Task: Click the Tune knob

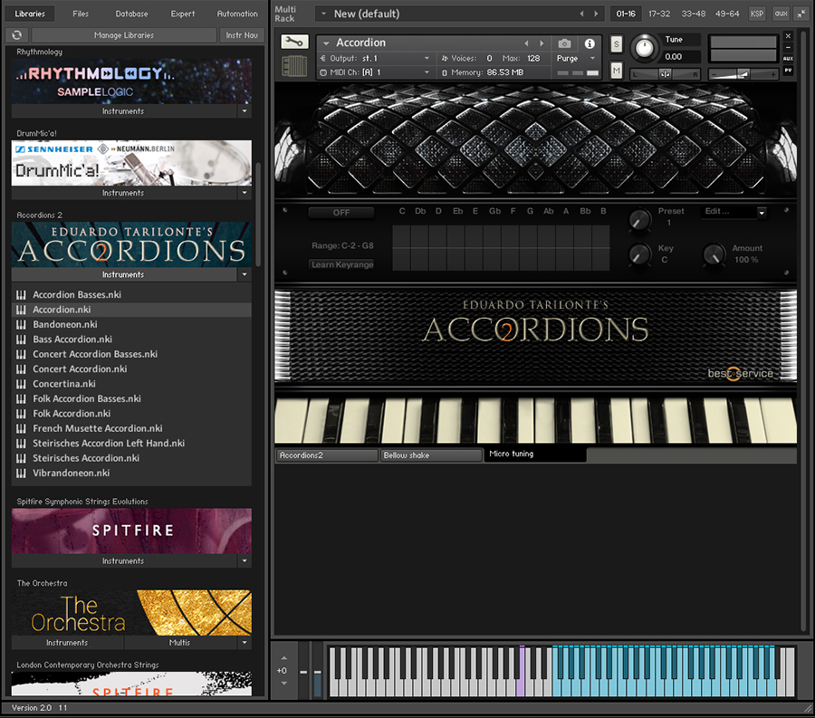Action: click(x=645, y=48)
